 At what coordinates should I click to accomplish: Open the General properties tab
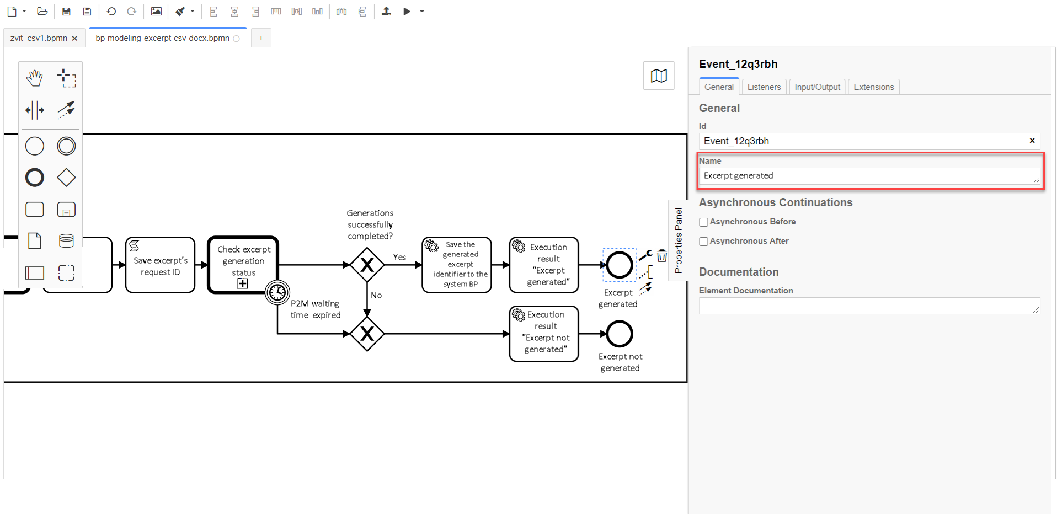[719, 87]
